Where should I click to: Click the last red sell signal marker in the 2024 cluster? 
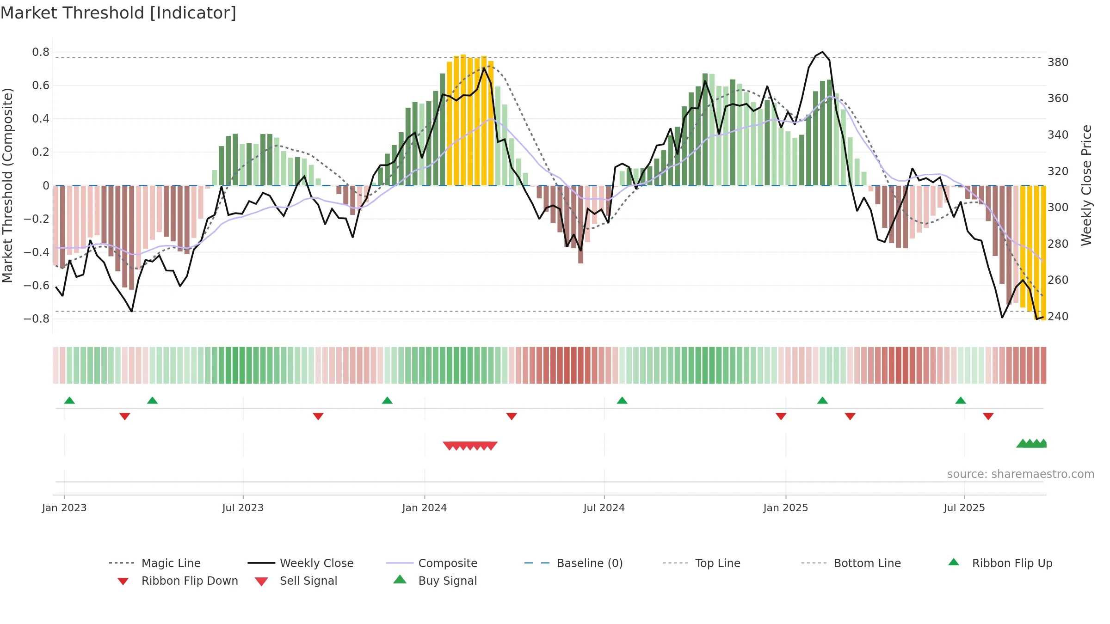[491, 446]
